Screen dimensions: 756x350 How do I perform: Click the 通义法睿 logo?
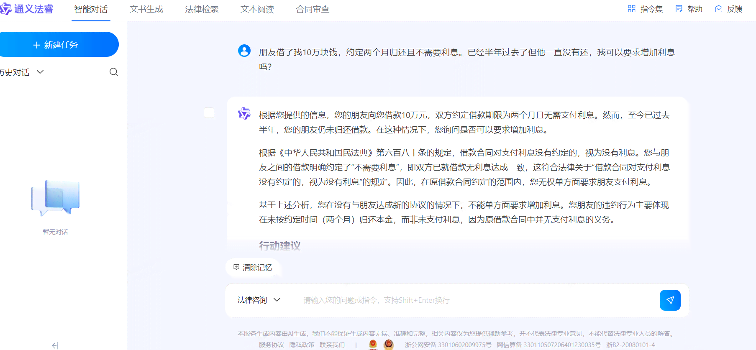point(27,9)
